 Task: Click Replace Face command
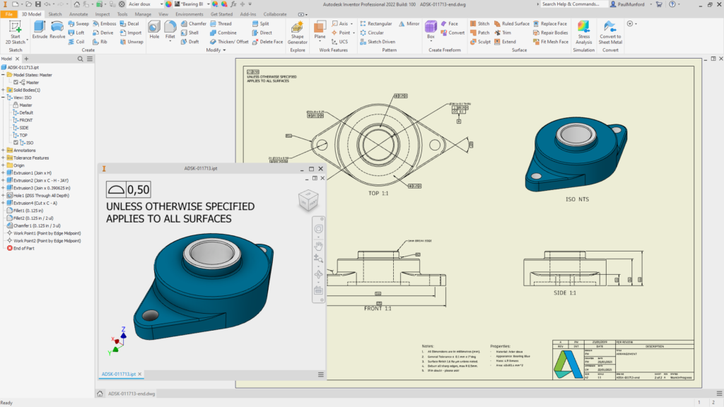point(550,23)
